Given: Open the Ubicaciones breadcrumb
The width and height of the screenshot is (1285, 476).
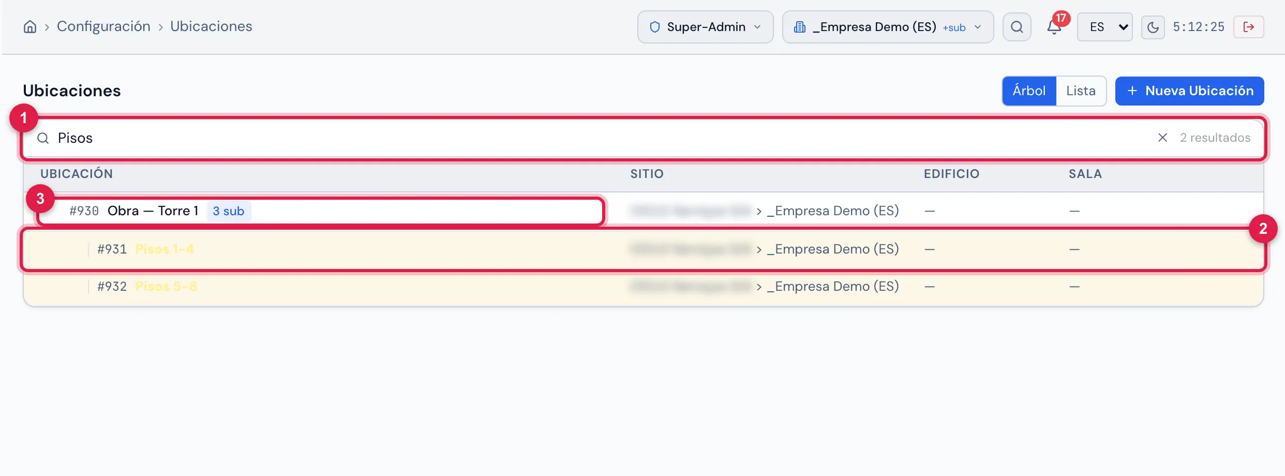Looking at the screenshot, I should point(211,26).
